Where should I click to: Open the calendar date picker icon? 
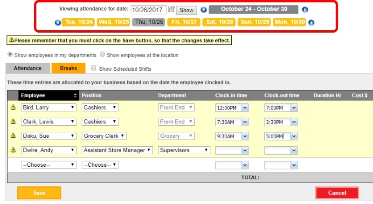171,9
